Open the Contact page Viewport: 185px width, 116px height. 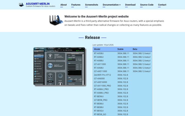[x=162, y=5]
